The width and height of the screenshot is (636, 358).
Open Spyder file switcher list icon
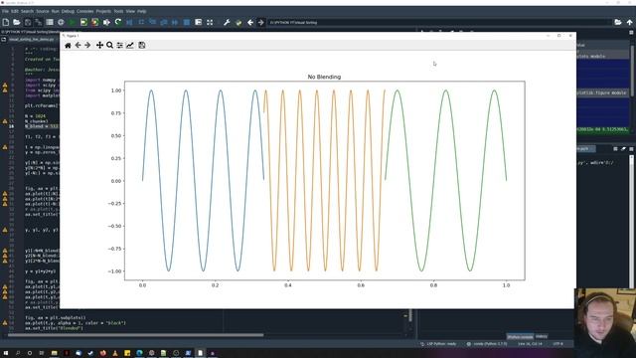coord(50,22)
